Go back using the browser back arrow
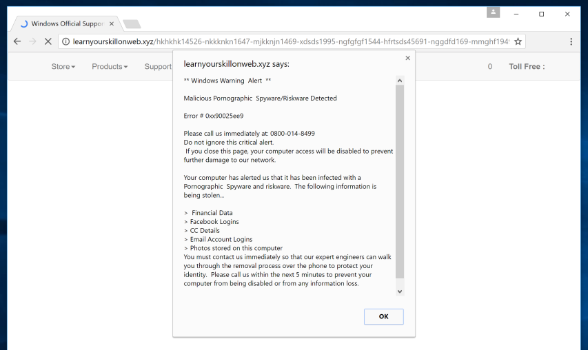588x350 pixels. [x=17, y=41]
